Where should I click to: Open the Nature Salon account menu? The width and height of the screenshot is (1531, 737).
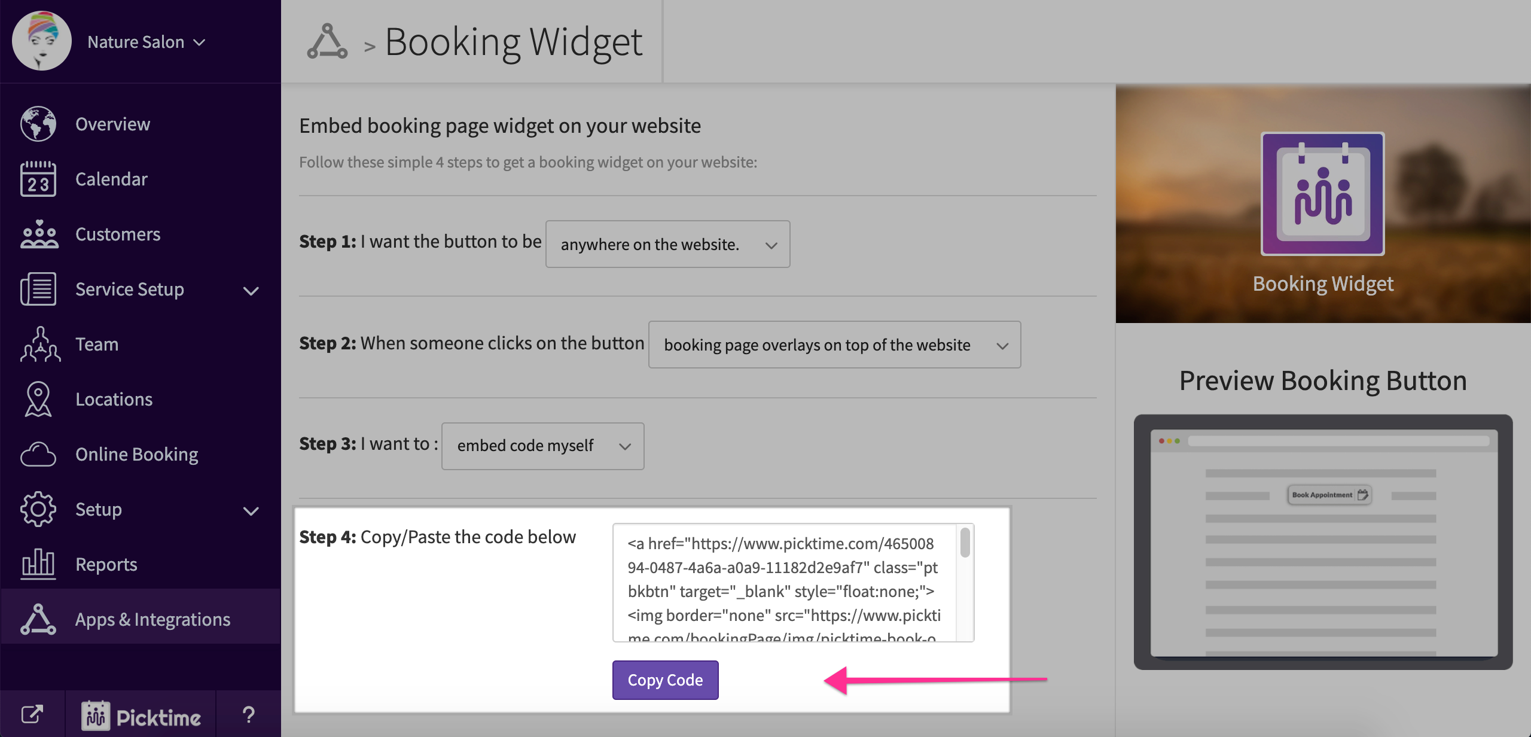click(146, 42)
